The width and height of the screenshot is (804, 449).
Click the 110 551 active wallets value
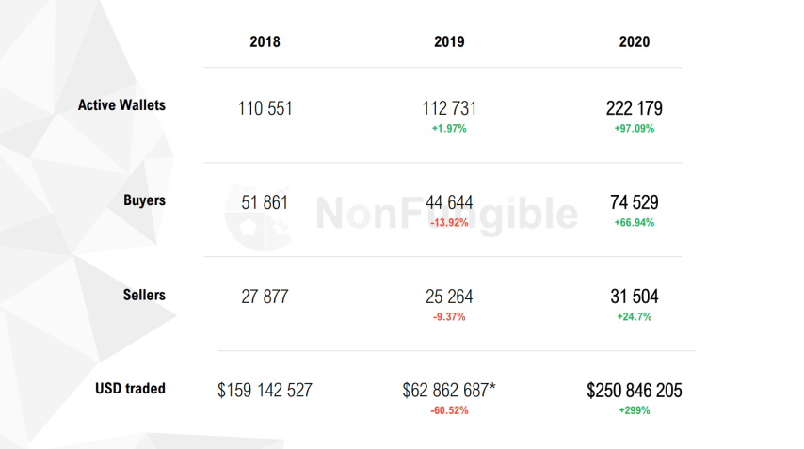tap(265, 109)
